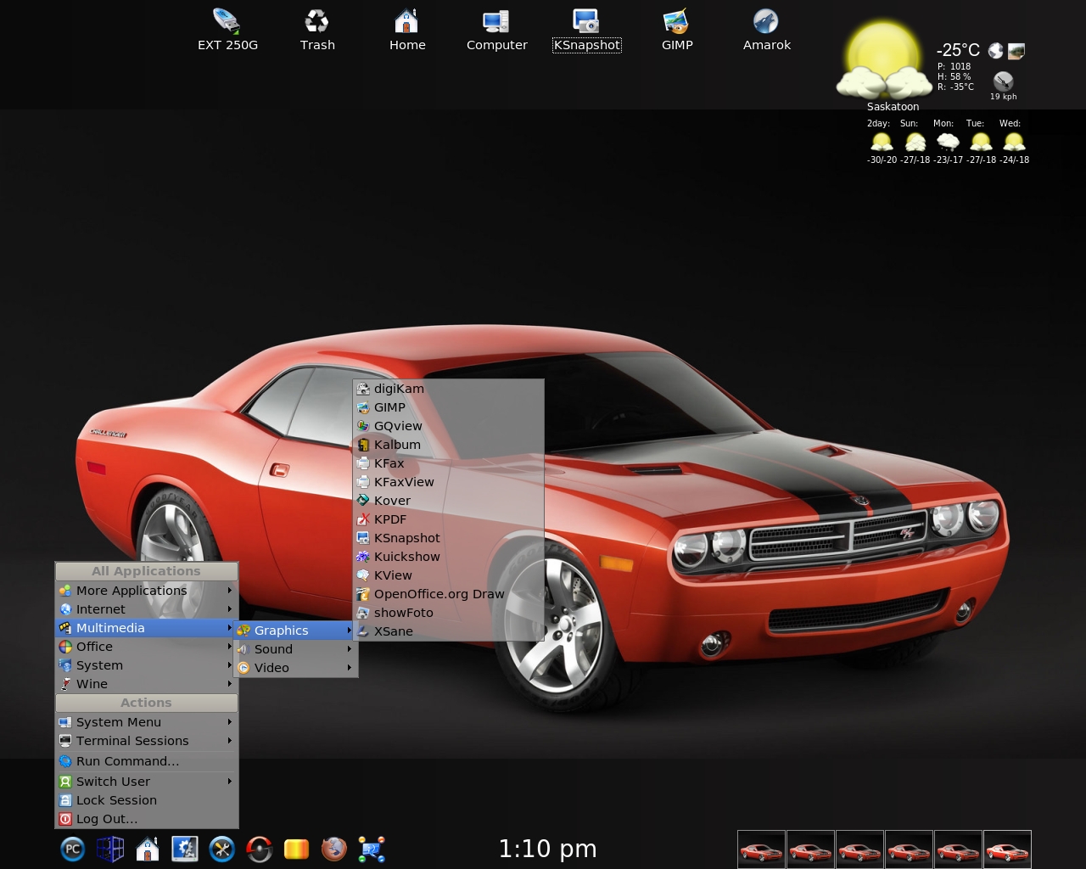This screenshot has height=869, width=1086.
Task: Launch Amarok from the desktop icon
Action: pyautogui.click(x=767, y=29)
